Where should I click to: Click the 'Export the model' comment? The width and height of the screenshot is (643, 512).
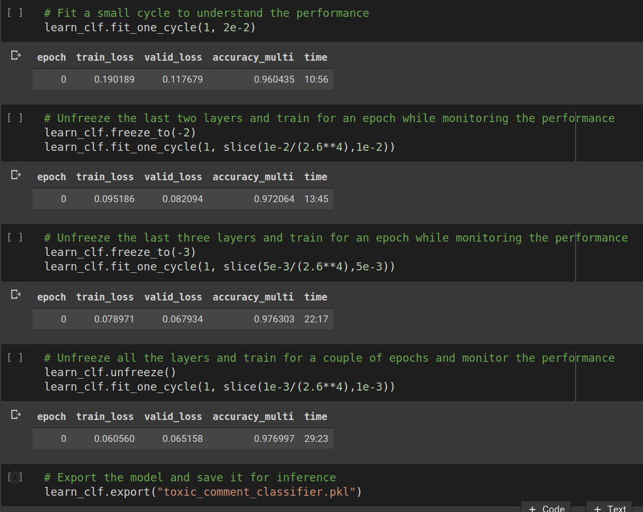pos(190,478)
